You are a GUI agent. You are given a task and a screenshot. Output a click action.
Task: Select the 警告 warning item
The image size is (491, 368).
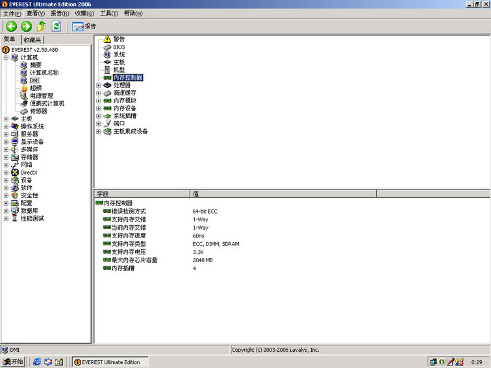[119, 39]
